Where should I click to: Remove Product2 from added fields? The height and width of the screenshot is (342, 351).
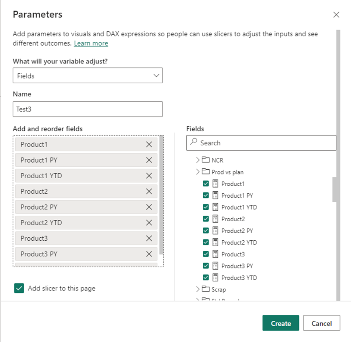(149, 191)
